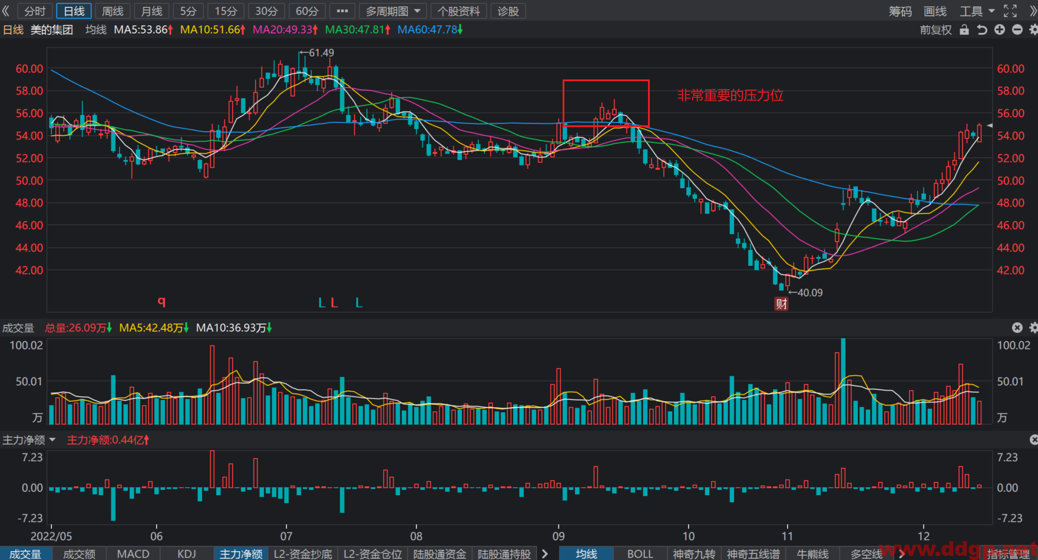Zoom in chart with plus circle icon
Viewport: 1038px width, 560px height.
click(1000, 29)
